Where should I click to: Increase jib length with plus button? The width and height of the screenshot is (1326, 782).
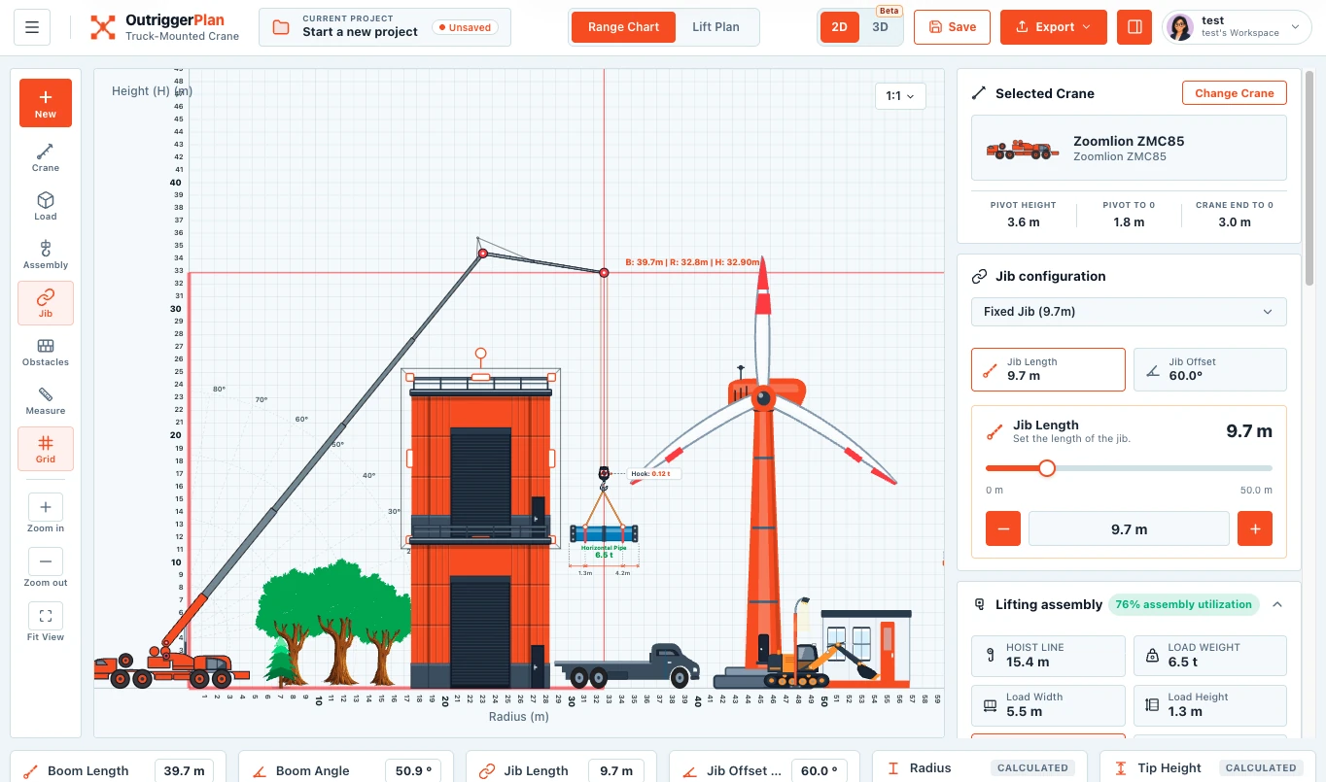[x=1255, y=529]
